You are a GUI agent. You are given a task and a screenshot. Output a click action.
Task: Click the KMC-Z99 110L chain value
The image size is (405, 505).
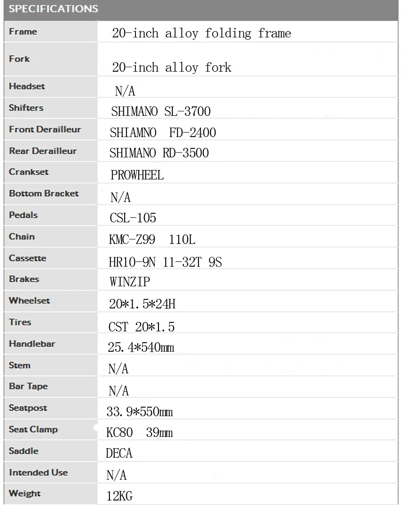pos(152,239)
